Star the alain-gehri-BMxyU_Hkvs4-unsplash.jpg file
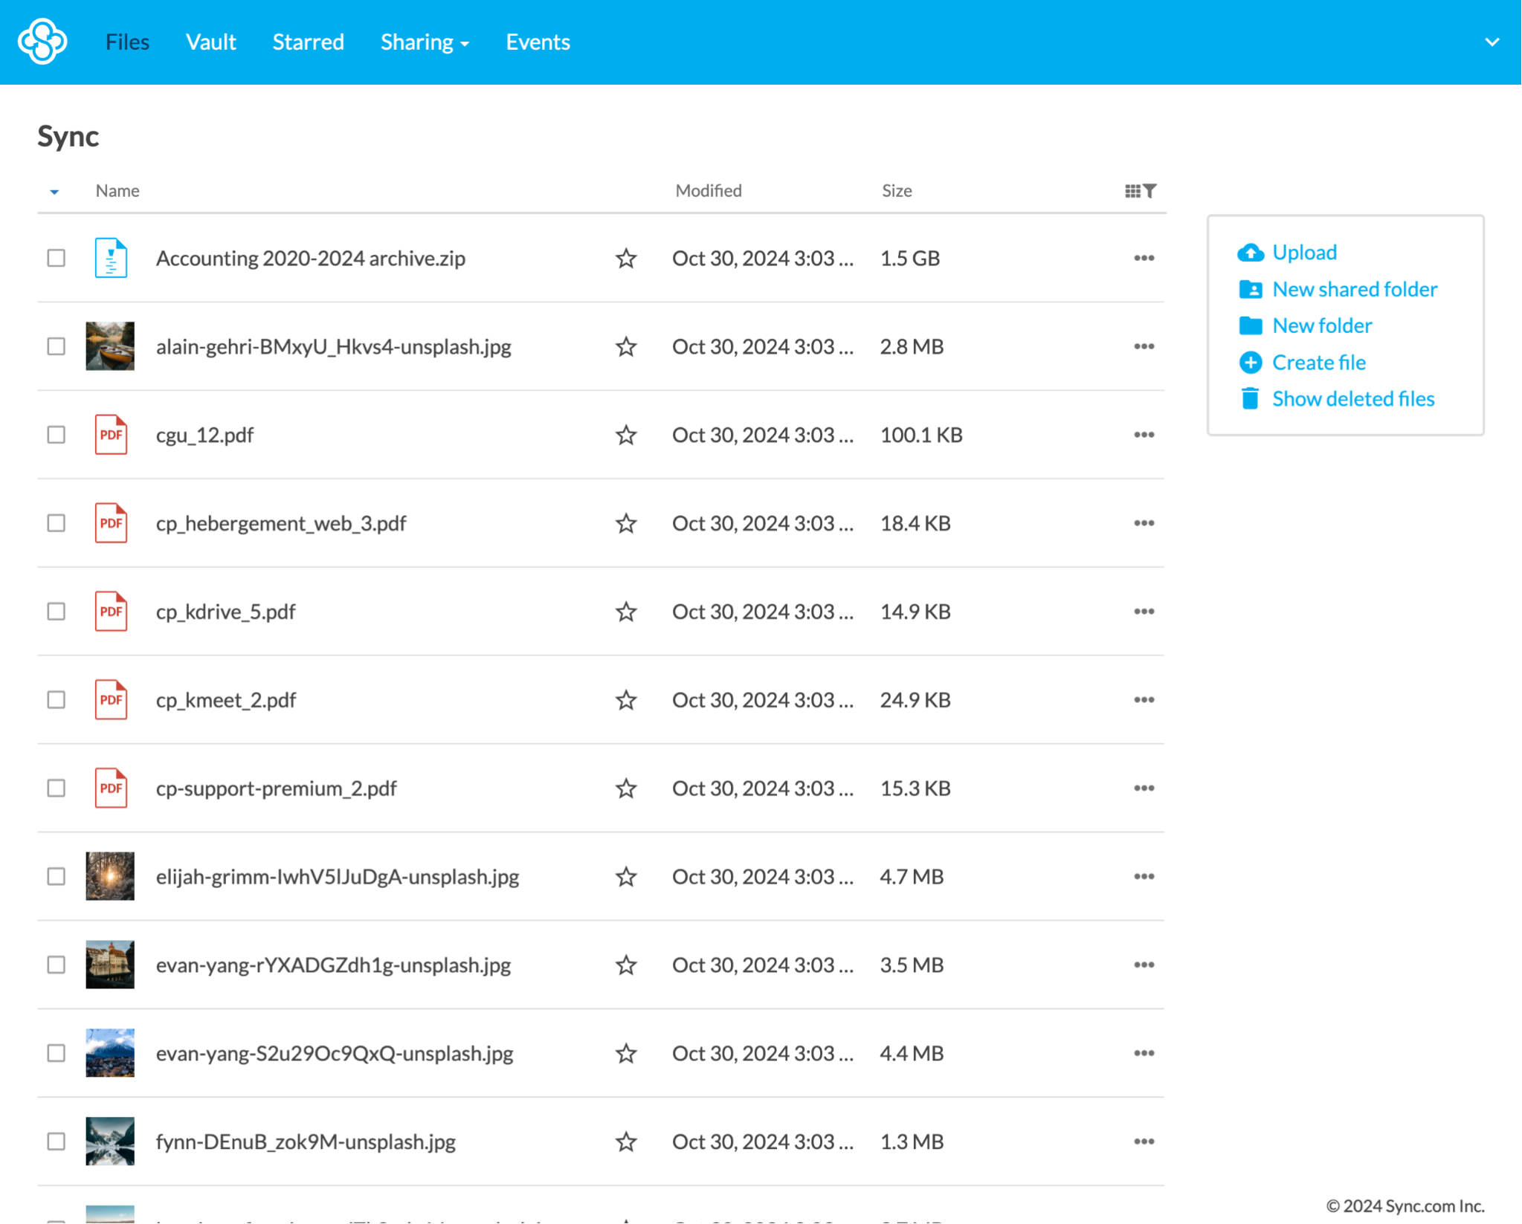Image resolution: width=1522 pixels, height=1224 pixels. (x=626, y=346)
